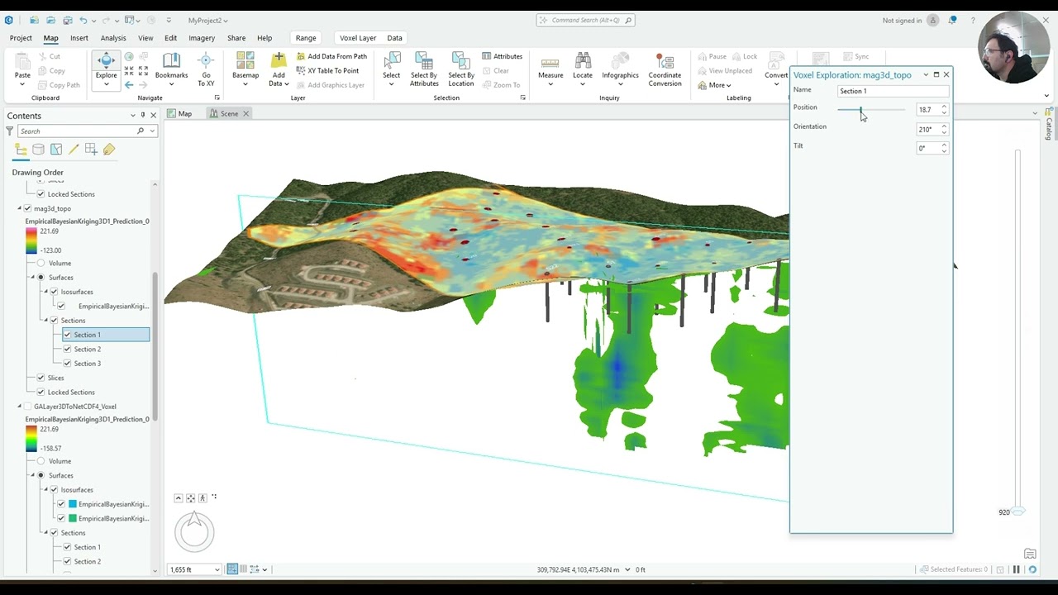
Task: Click the range slider handle at 920
Action: tap(1018, 512)
